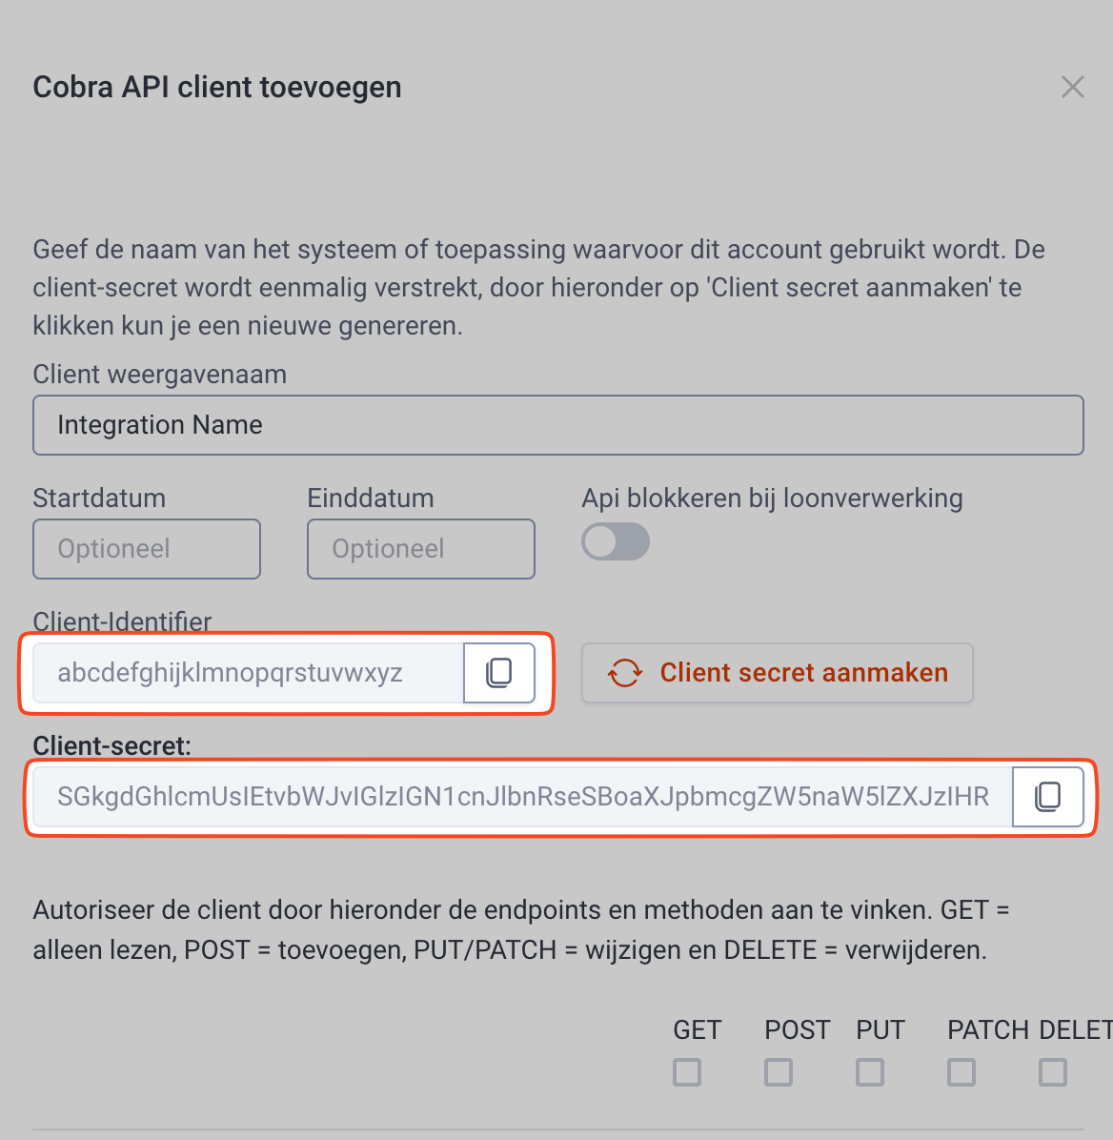Click the Client-secret label text
Screen dimensions: 1113x1140
pos(111,745)
